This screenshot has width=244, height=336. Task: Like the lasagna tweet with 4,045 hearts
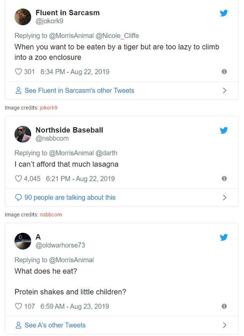18,179
